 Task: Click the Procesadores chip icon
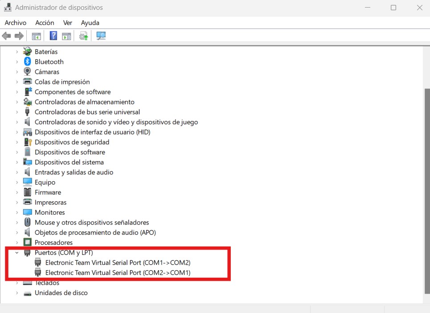click(28, 242)
